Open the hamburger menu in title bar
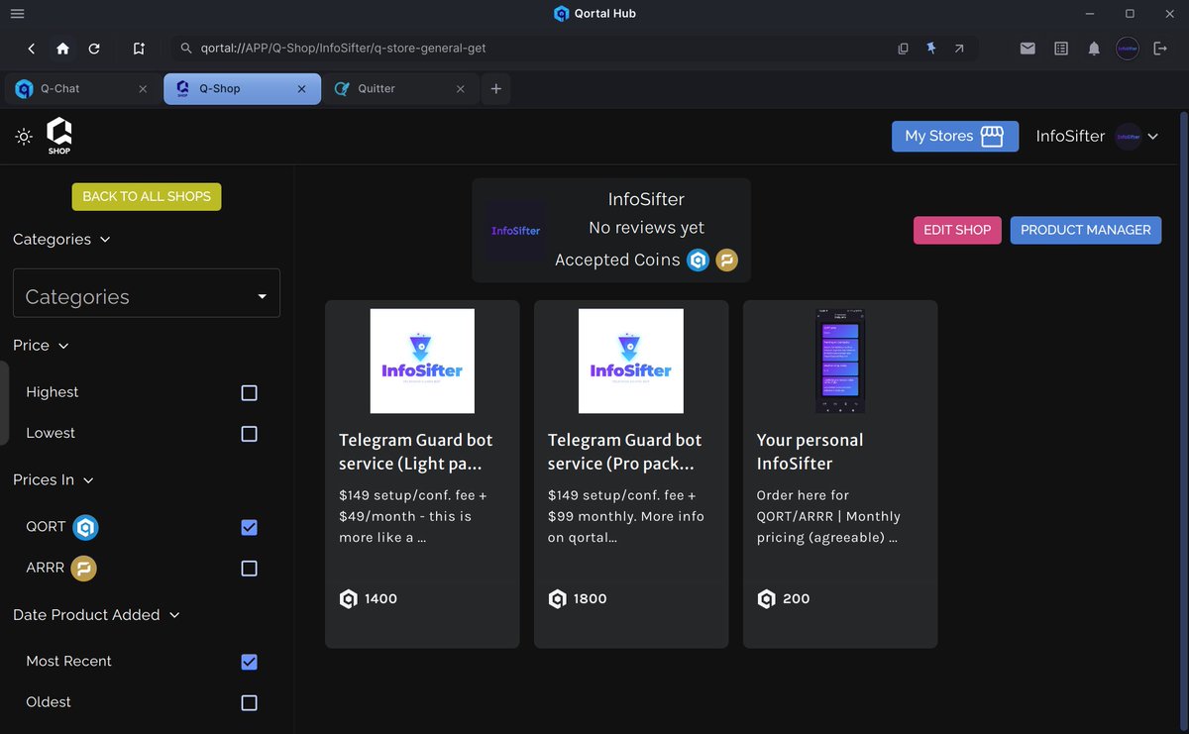 tap(17, 14)
